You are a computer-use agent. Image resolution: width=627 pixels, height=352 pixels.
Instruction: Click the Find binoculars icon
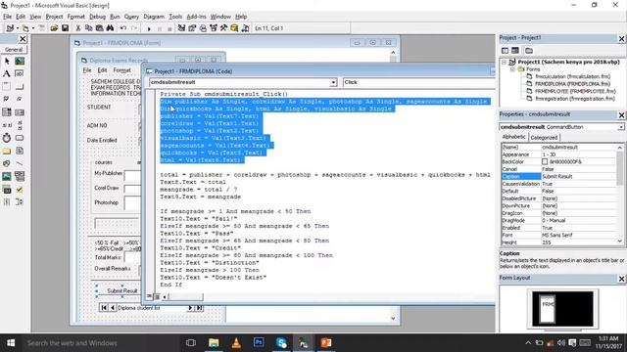click(110, 28)
